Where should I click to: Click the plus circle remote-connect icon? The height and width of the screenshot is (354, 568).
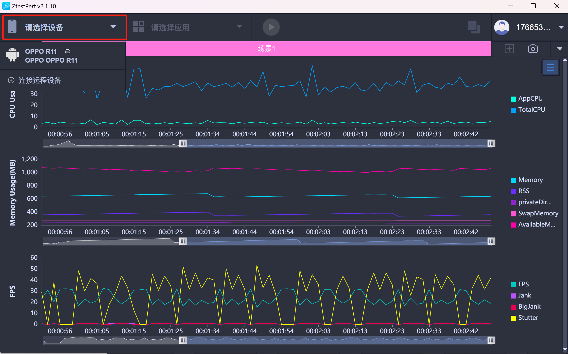[x=11, y=80]
